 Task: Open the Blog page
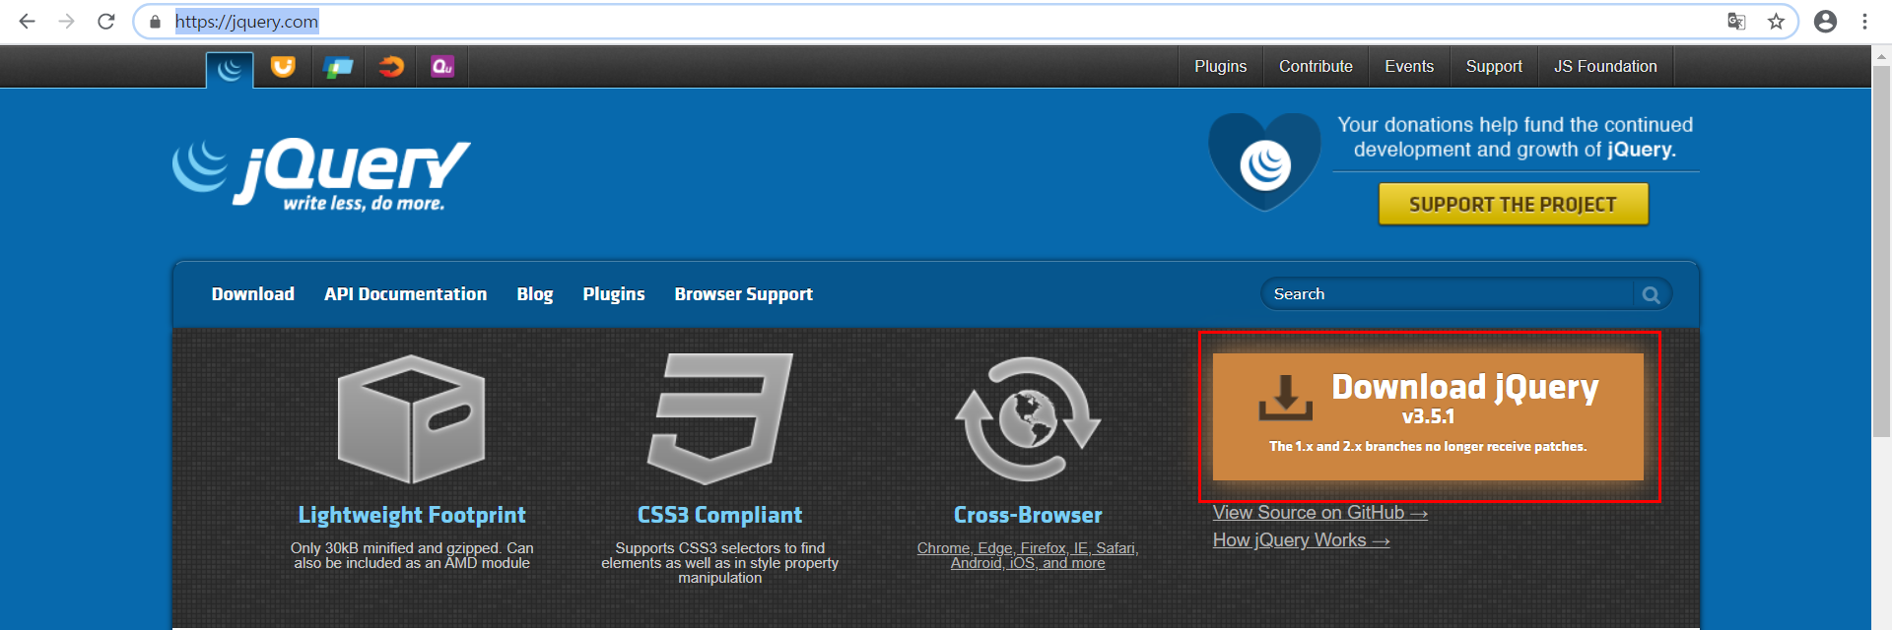click(535, 294)
